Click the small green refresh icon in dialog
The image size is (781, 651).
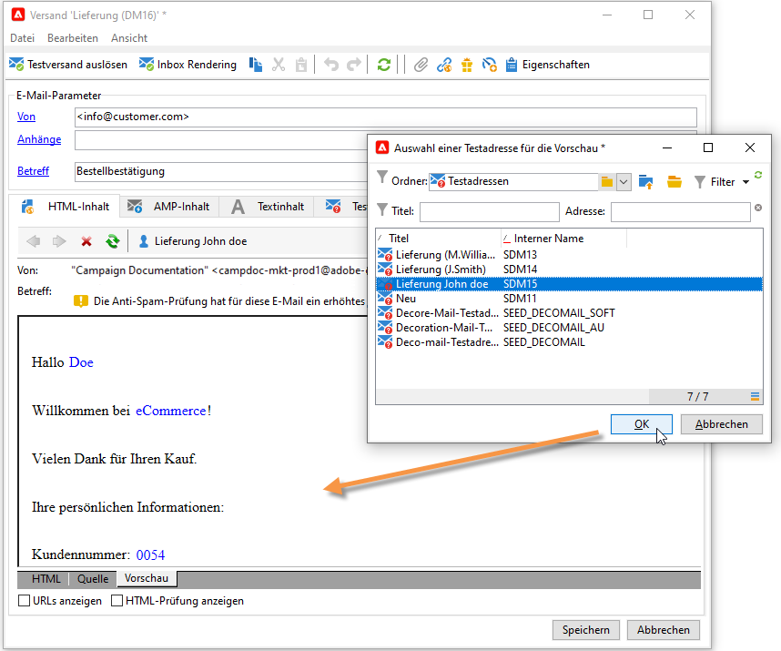(758, 175)
